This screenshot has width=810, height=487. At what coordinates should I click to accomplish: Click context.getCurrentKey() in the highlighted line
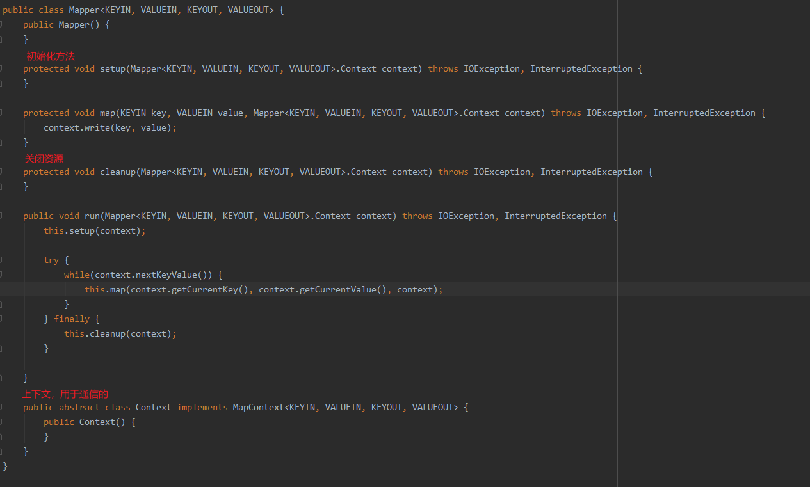[189, 289]
